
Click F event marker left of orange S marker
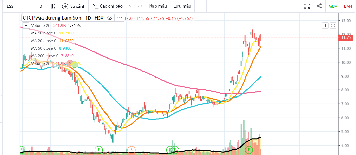(x=99, y=150)
